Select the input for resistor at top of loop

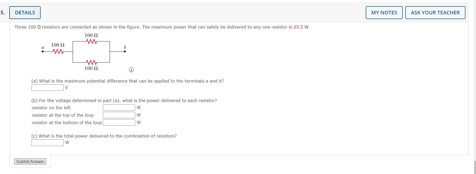click(x=119, y=115)
